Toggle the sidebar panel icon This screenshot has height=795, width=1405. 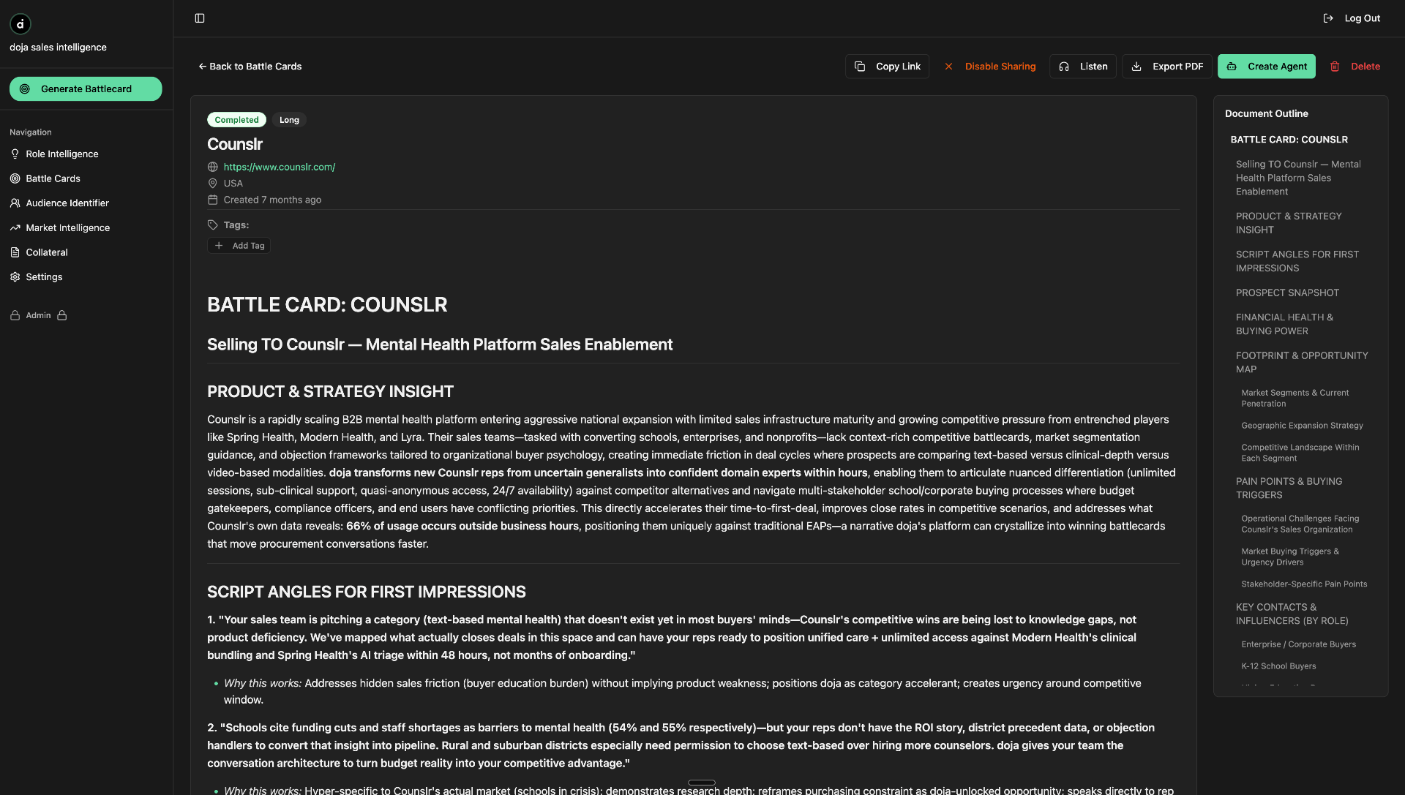click(x=200, y=18)
